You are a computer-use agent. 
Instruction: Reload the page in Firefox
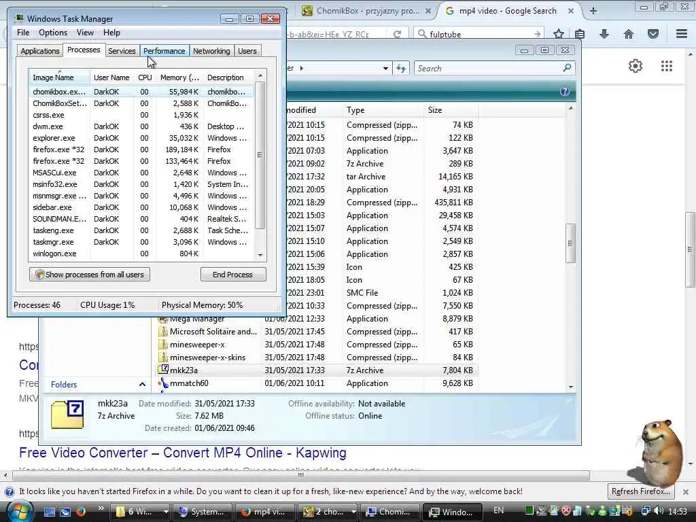point(397,34)
